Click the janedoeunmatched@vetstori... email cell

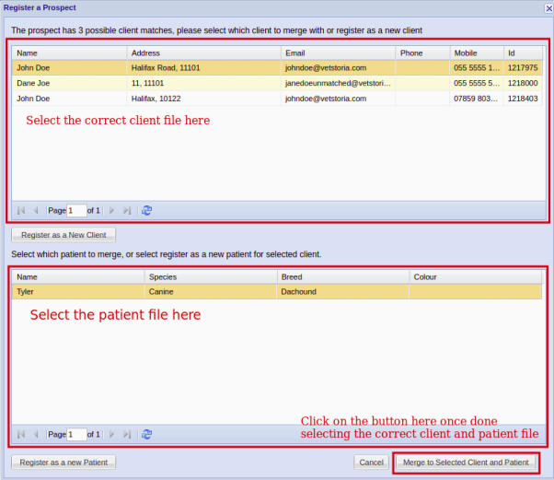(x=338, y=83)
